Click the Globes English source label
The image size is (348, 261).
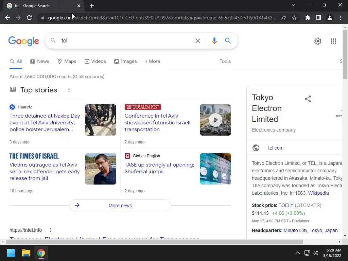(146, 156)
